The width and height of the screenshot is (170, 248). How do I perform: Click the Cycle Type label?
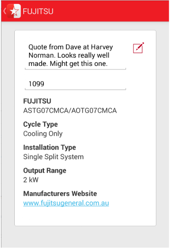click(x=40, y=124)
